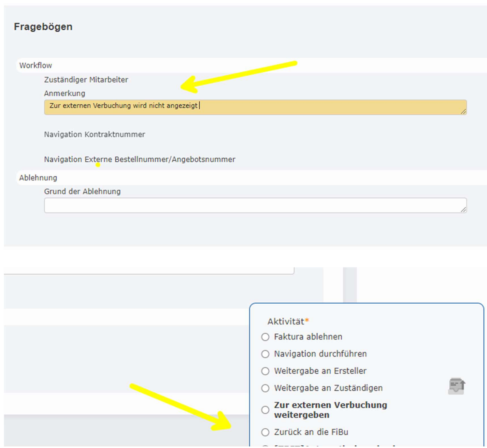Screen dimensions: 487x448
Task: Click the Anmerkung label above the yellow field
Action: coord(64,94)
